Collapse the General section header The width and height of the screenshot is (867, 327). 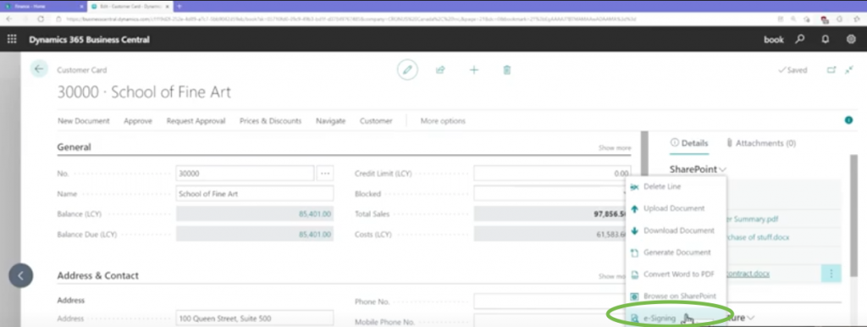(x=75, y=147)
